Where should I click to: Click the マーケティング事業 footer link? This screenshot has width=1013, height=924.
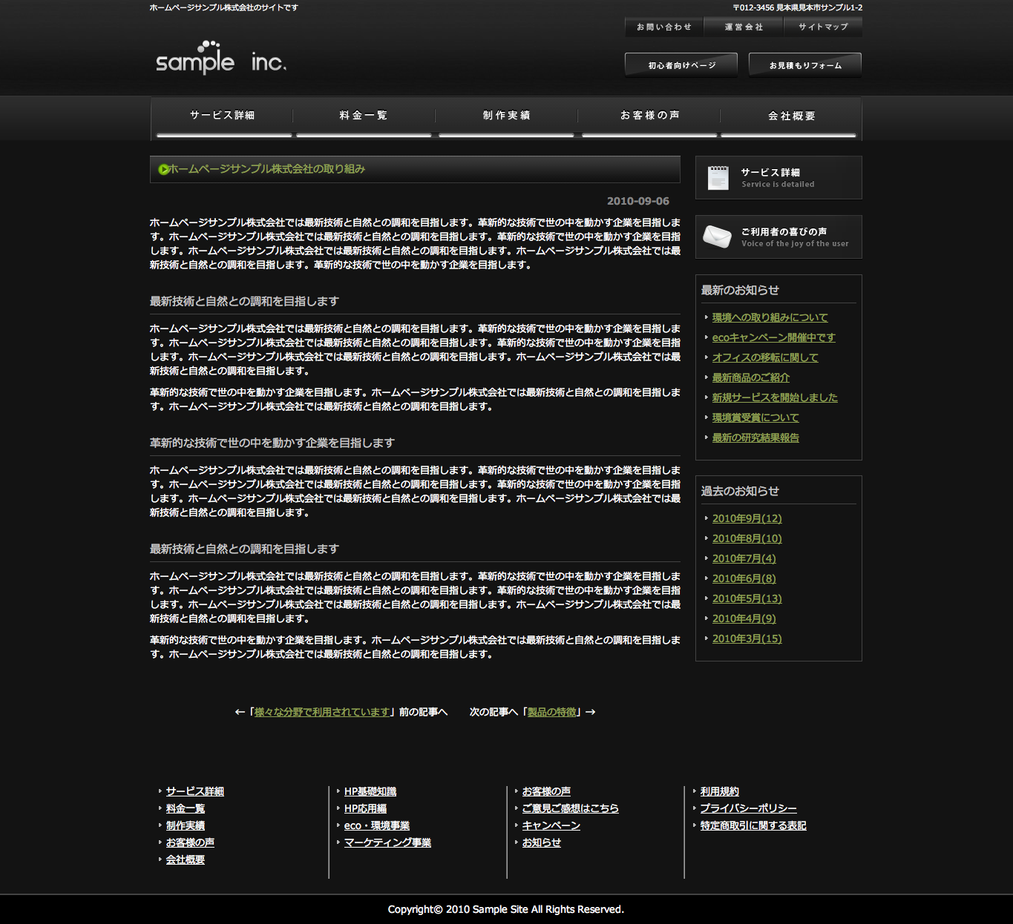pos(387,842)
